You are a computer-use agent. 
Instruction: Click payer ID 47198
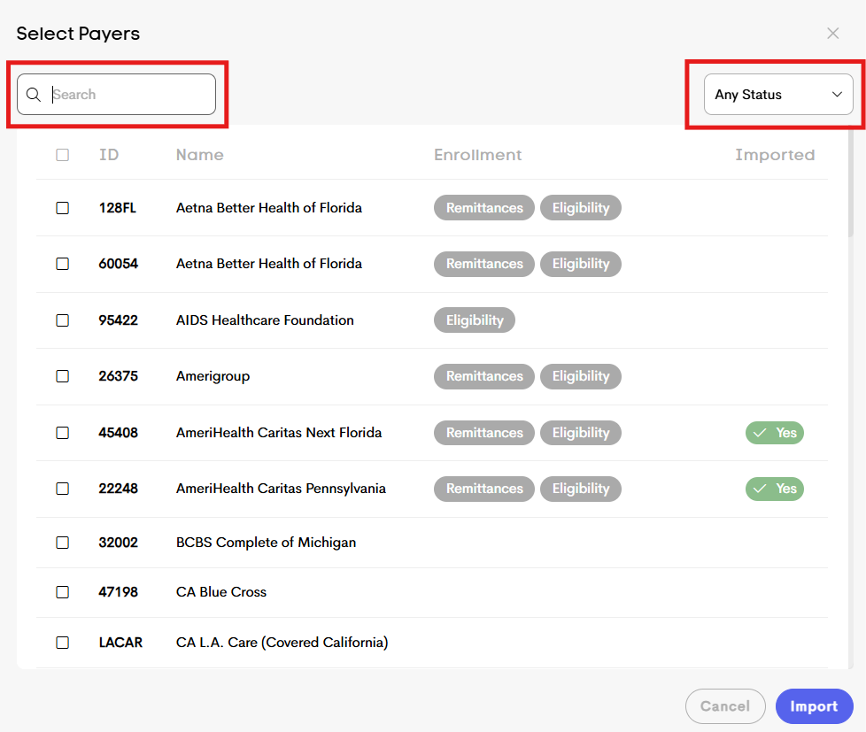click(118, 592)
